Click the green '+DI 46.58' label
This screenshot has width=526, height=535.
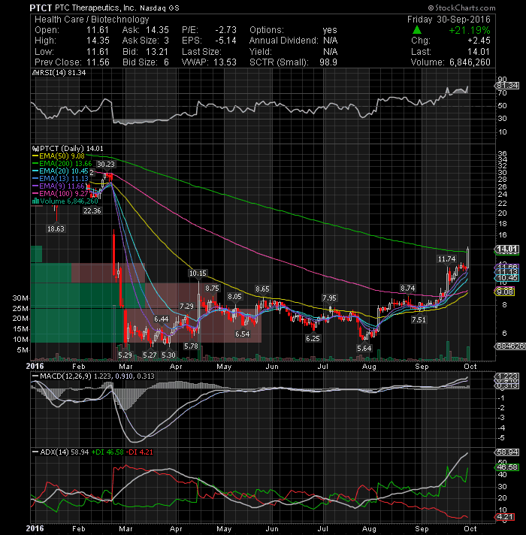point(107,452)
